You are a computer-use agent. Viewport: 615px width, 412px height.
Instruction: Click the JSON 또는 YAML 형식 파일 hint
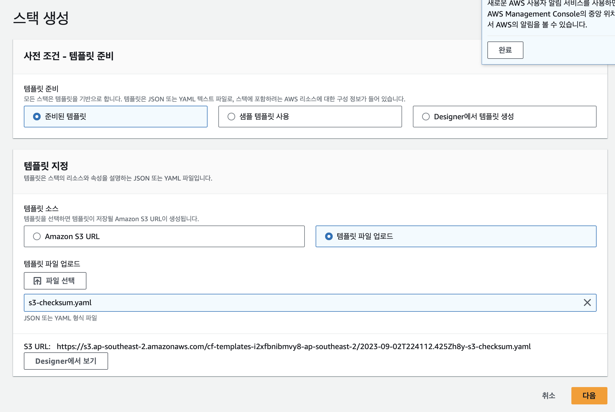60,318
